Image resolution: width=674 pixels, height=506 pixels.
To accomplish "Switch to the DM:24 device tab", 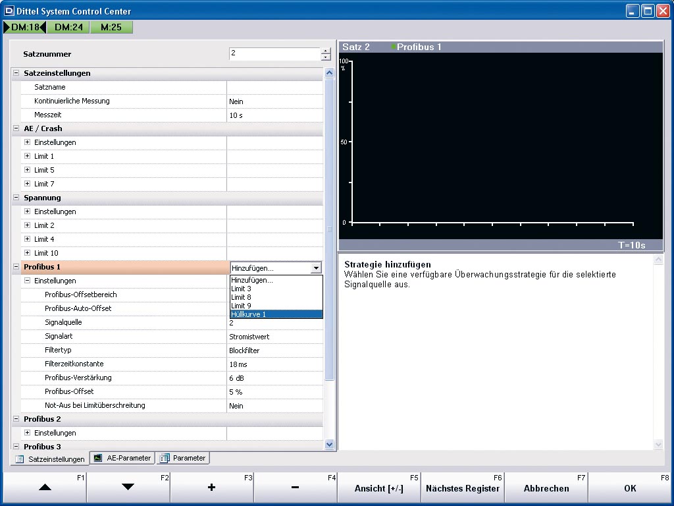I will 68,27.
